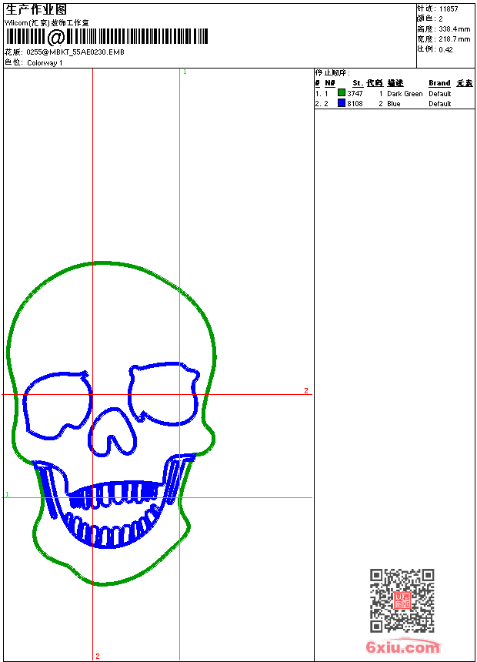Click the 6xiu.com watermark link
This screenshot has height=662, width=477.
tap(402, 647)
